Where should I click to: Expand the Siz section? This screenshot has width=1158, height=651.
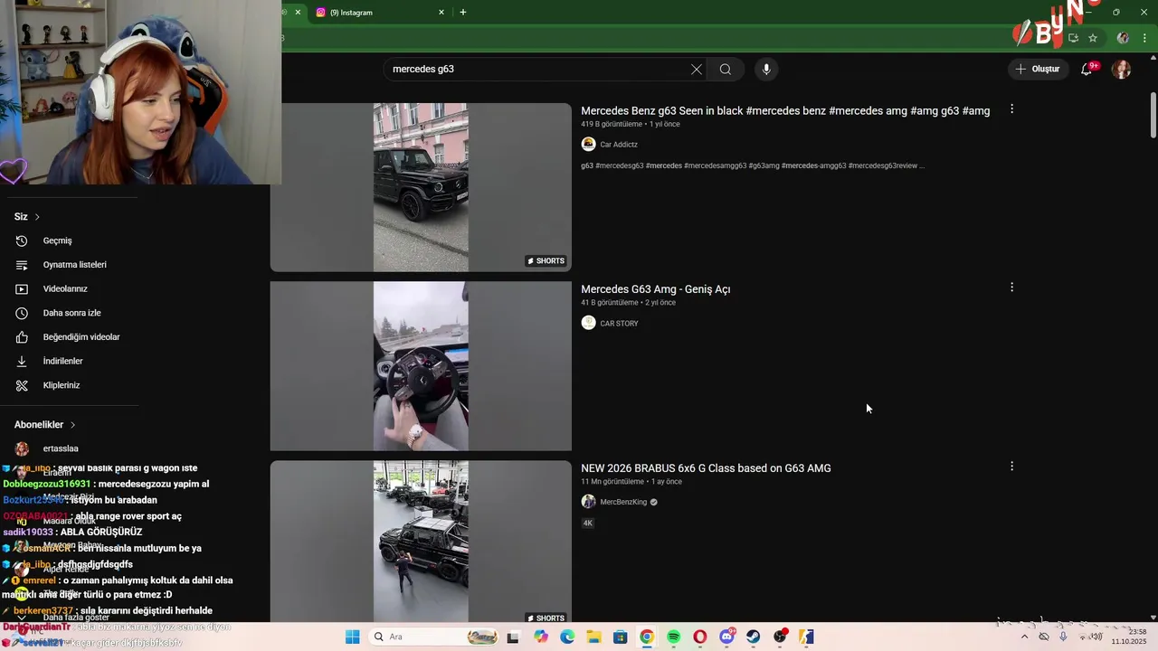(27, 217)
